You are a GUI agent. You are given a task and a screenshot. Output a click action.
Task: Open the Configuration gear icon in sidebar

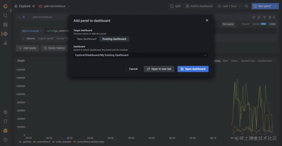coord(5,112)
